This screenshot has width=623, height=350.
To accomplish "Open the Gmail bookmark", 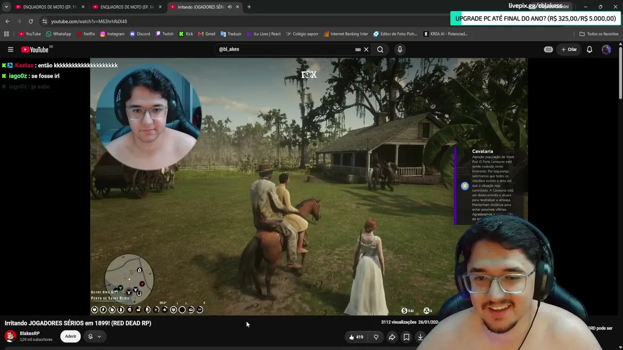I will pos(207,34).
